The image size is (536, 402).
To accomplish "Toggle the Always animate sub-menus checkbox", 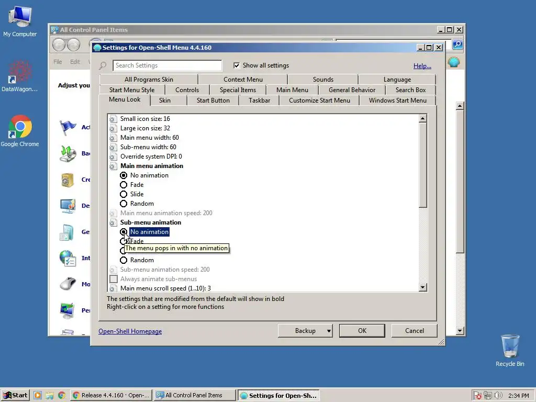I will click(x=114, y=279).
